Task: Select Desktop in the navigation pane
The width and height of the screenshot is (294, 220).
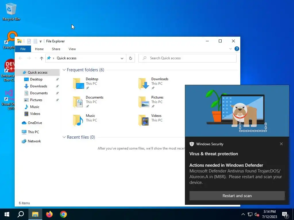Action: [x=36, y=79]
